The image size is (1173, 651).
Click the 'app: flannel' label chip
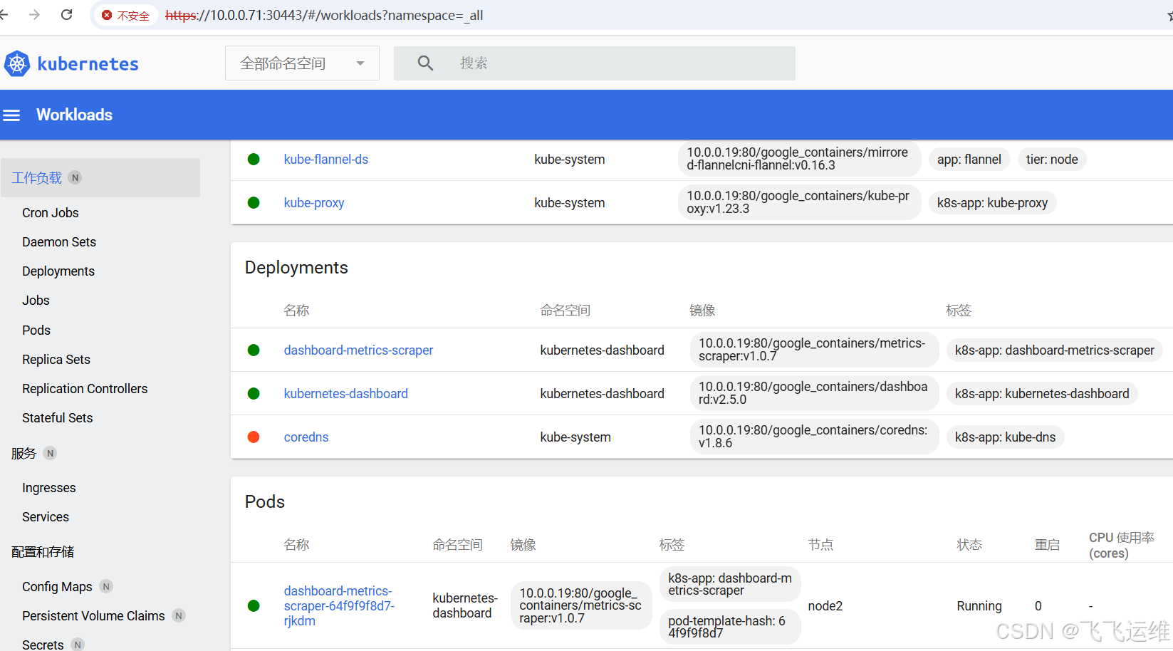tap(969, 160)
